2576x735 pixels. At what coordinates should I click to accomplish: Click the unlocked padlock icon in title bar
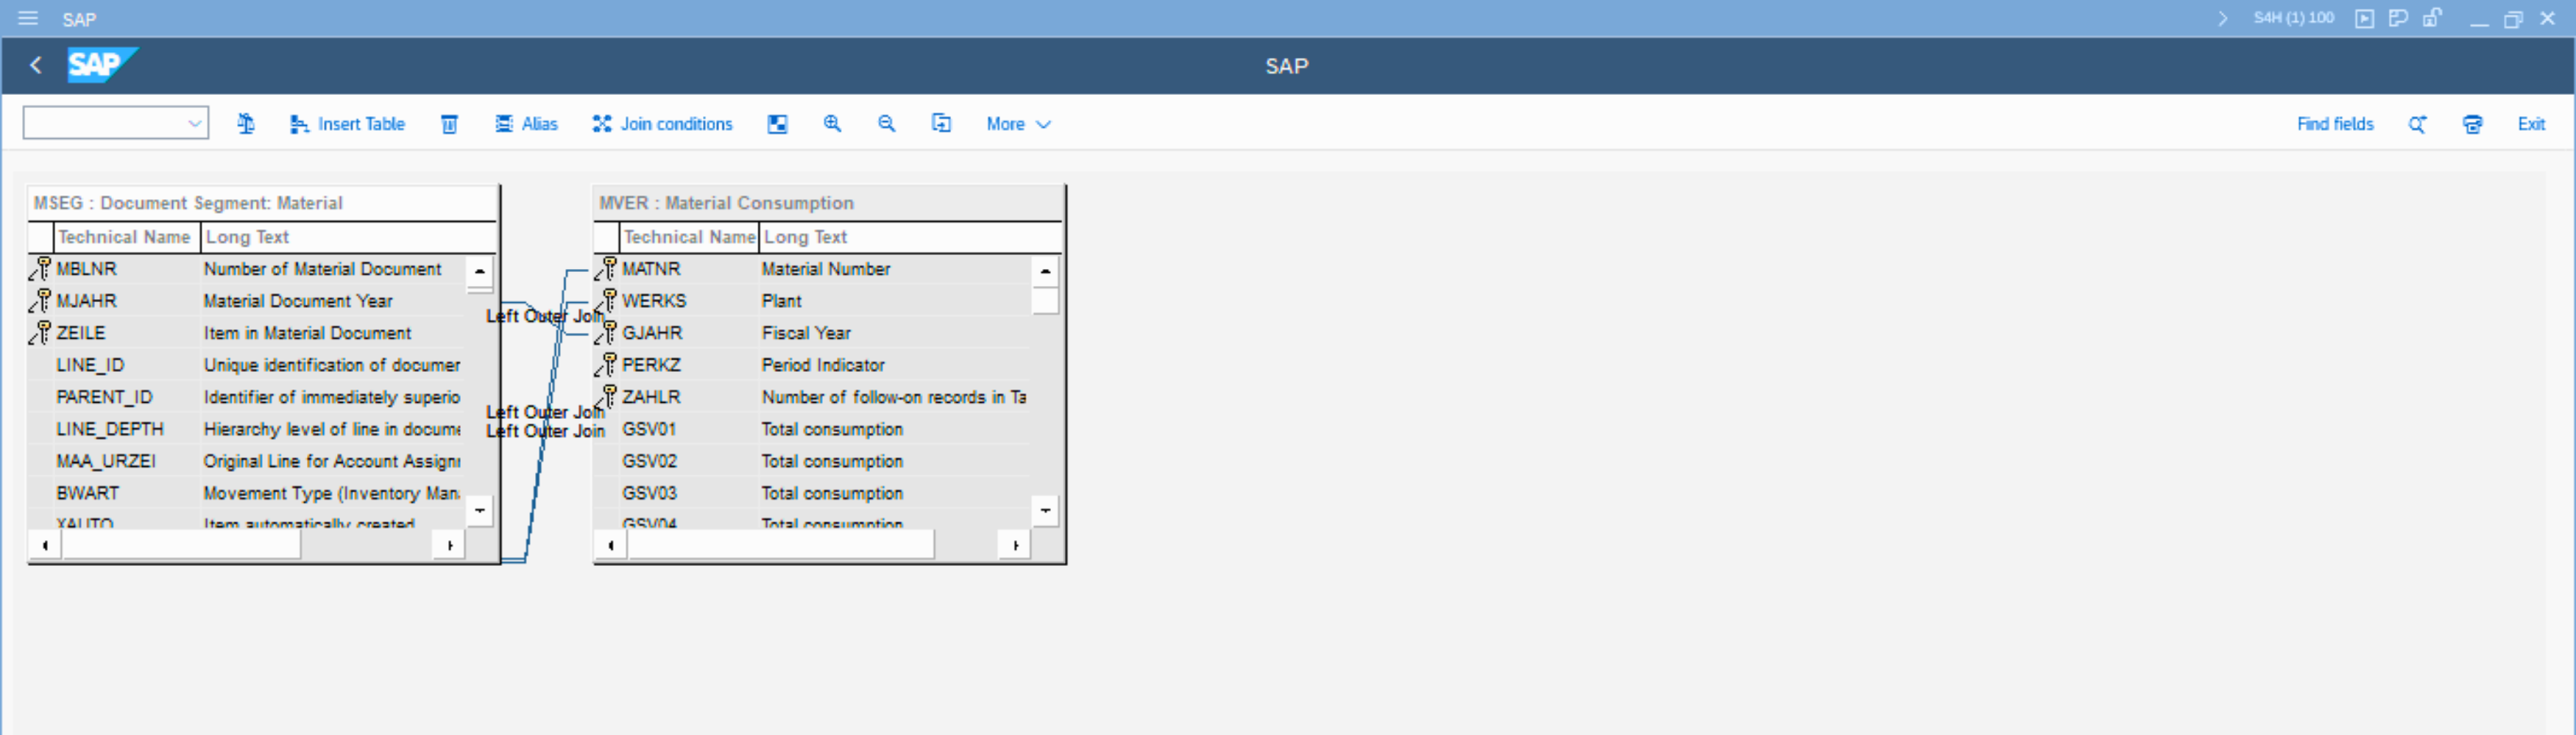(2432, 18)
